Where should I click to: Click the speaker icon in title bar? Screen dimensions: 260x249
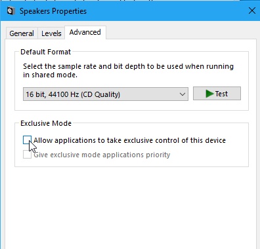tap(11, 11)
